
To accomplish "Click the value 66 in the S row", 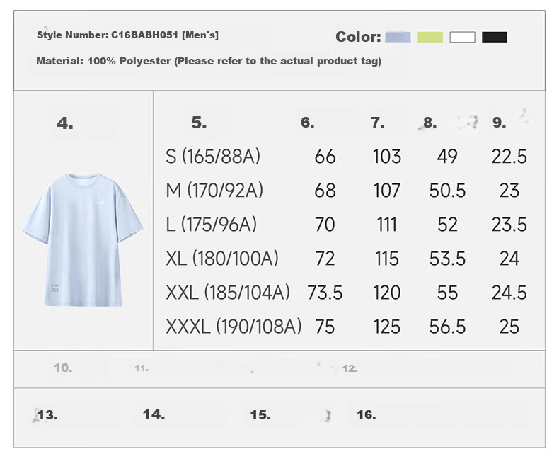I will (325, 157).
